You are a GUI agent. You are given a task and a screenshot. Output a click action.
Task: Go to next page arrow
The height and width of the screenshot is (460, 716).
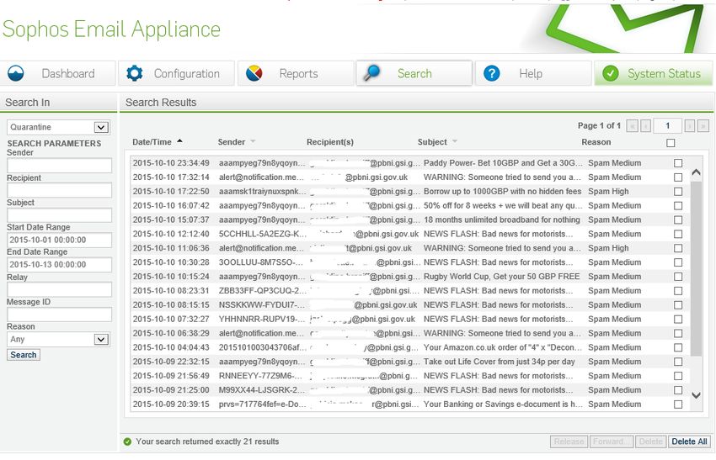pos(690,125)
